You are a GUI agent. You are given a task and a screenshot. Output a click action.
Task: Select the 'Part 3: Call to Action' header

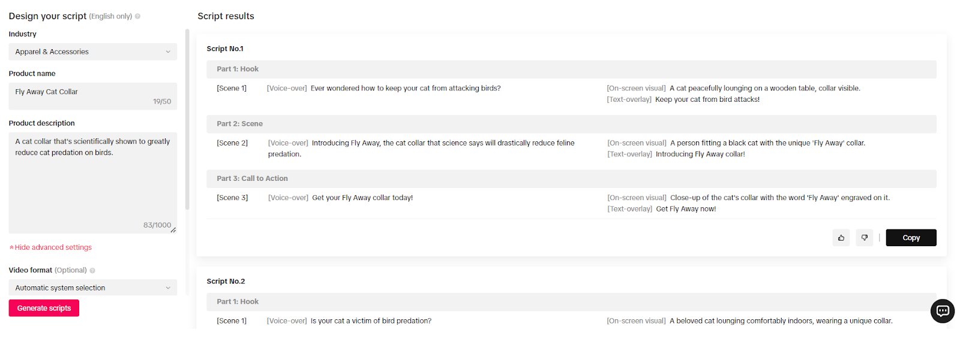(252, 178)
